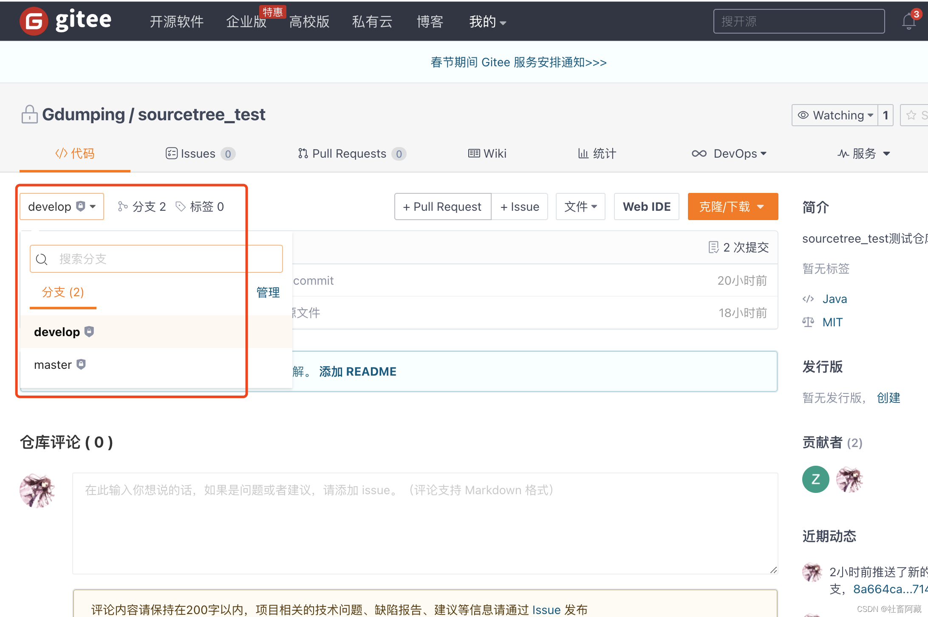Open the 克隆/下载 dropdown
The image size is (928, 617).
click(733, 207)
